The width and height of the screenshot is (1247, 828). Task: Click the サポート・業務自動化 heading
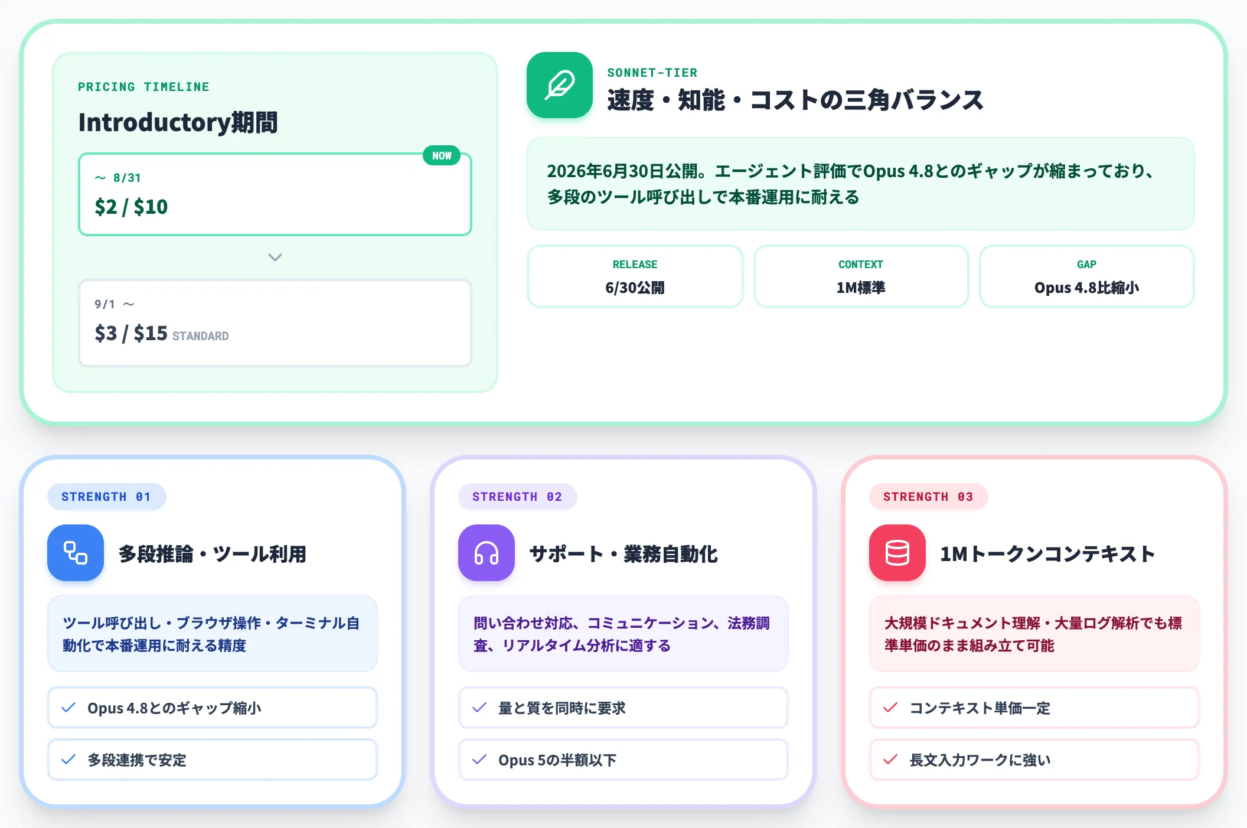(623, 554)
